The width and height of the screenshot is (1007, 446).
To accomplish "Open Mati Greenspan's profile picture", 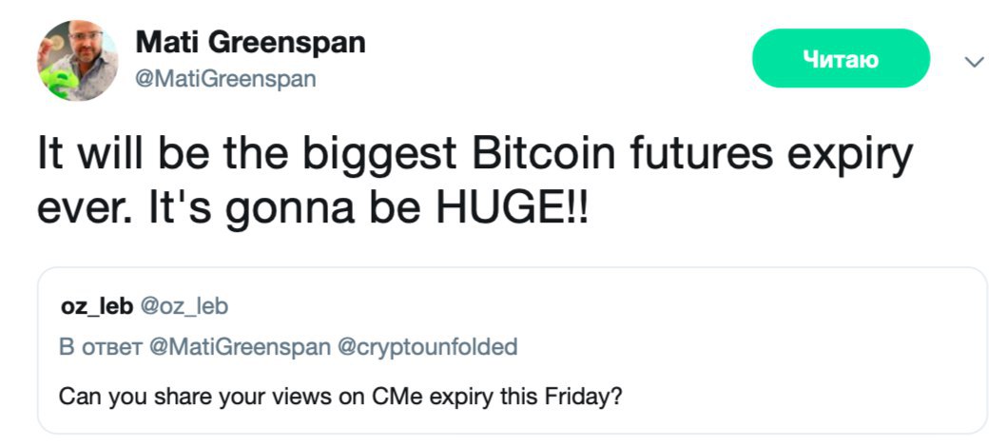I will click(x=78, y=60).
